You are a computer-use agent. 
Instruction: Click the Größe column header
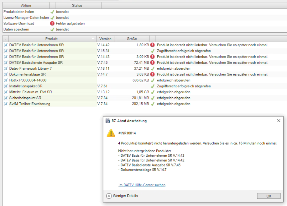coord(132,39)
